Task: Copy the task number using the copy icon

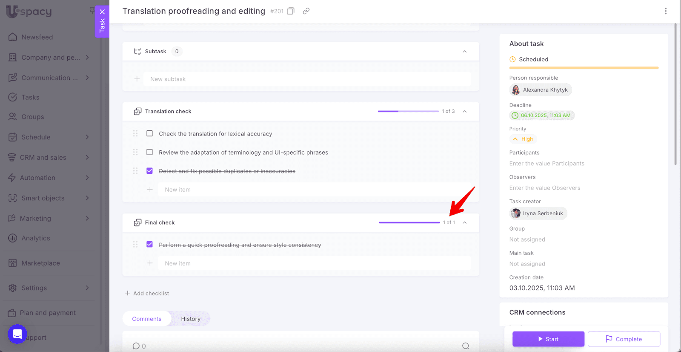Action: pos(291,11)
